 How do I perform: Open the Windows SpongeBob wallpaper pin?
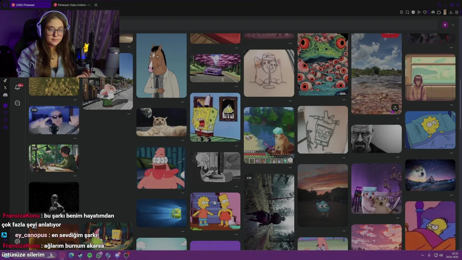pos(161,213)
